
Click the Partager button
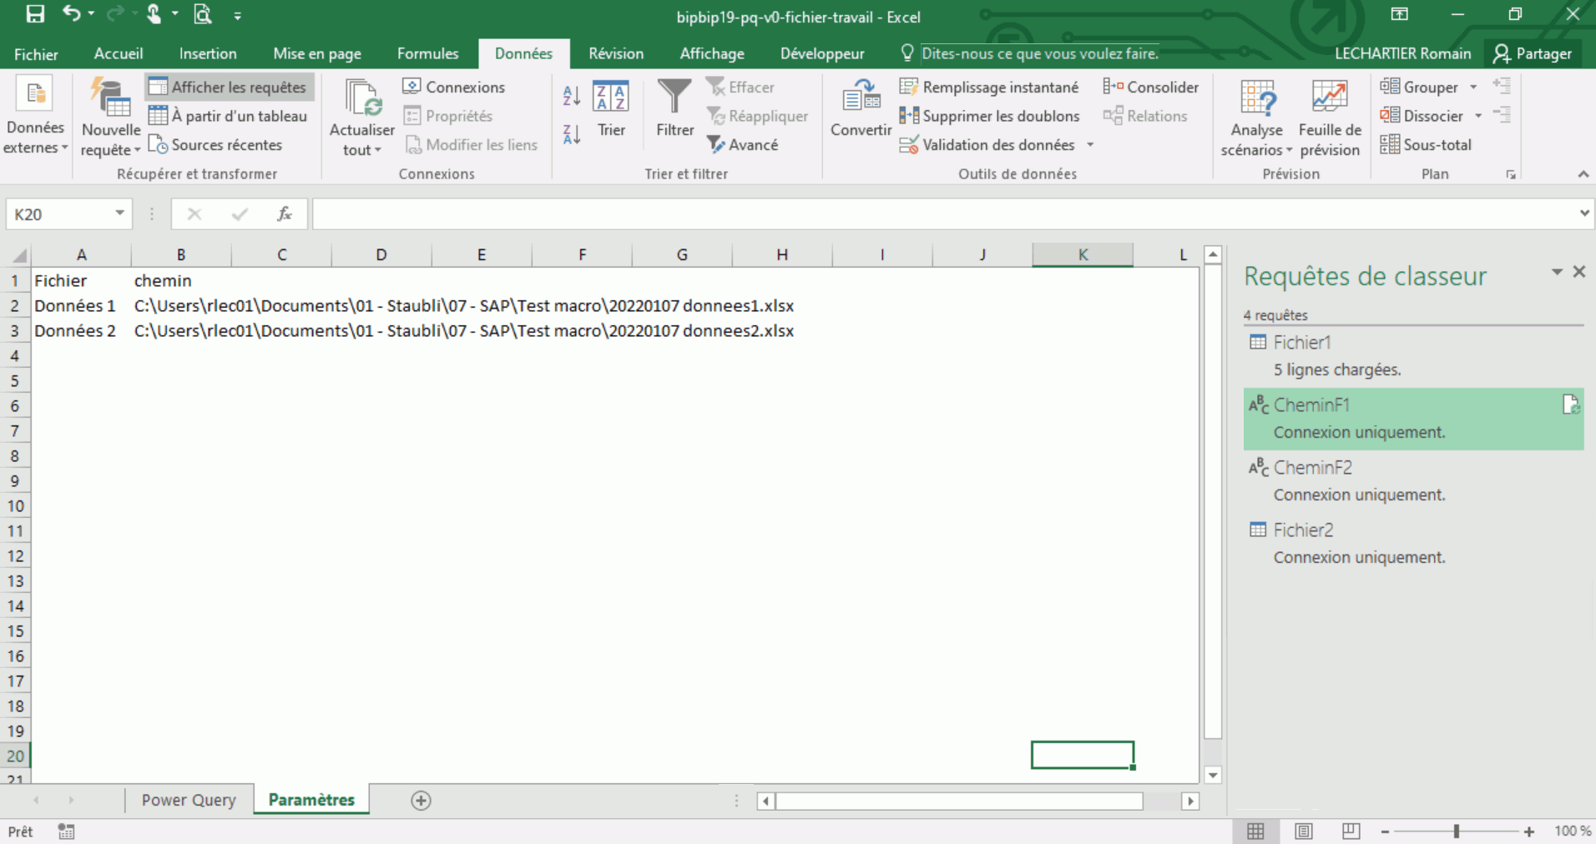[1533, 53]
